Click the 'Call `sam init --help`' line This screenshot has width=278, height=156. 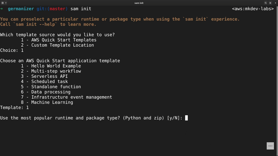click(48, 24)
